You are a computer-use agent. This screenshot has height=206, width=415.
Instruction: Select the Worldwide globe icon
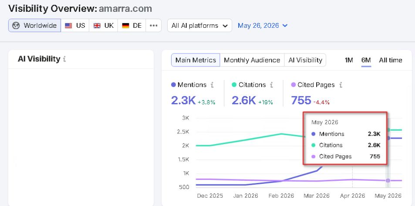pos(16,26)
